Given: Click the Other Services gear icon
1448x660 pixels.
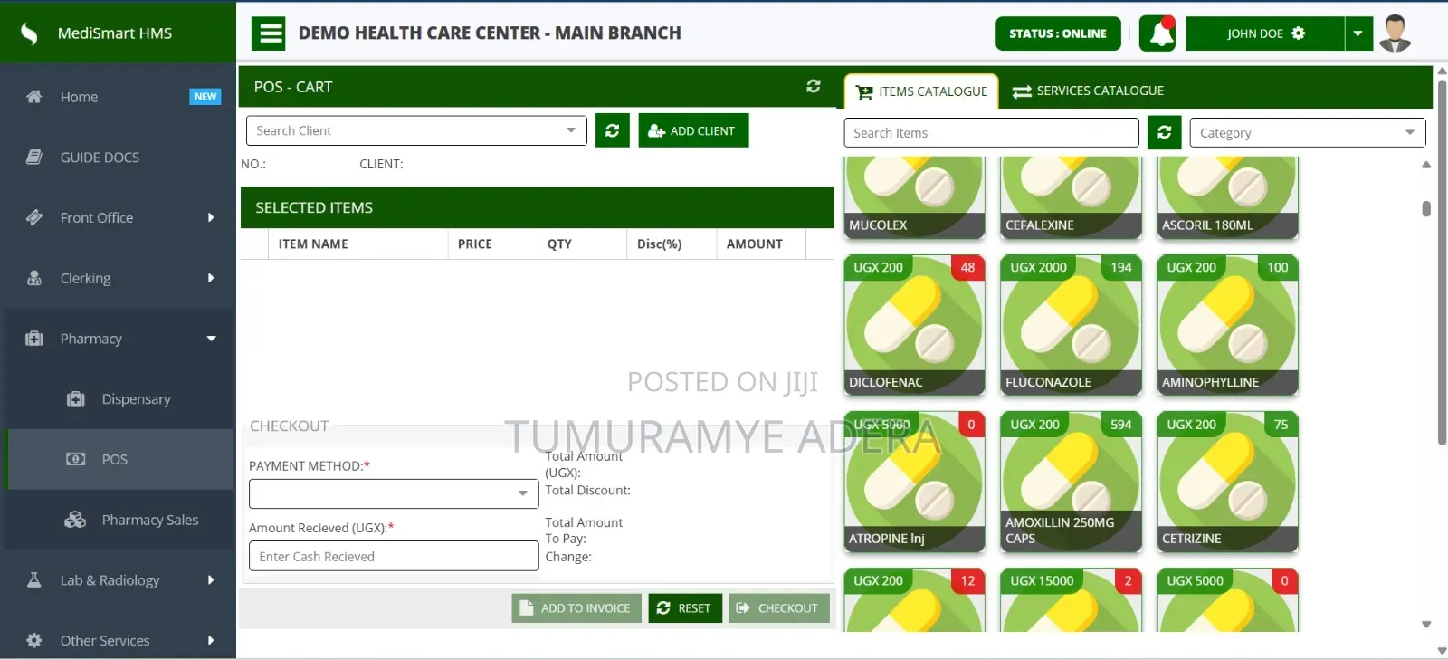Looking at the screenshot, I should [x=34, y=640].
